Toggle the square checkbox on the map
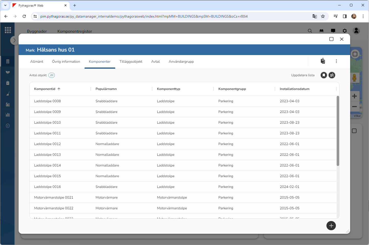 [x=355, y=54]
